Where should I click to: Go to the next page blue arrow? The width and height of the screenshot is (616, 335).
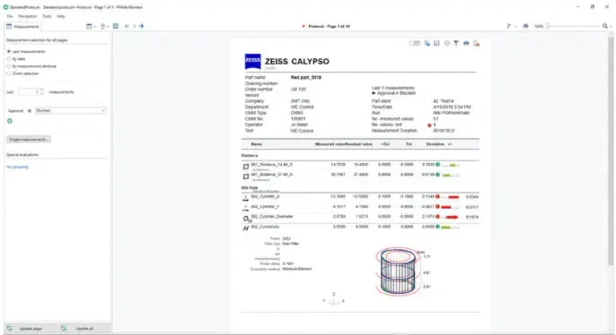(x=142, y=26)
